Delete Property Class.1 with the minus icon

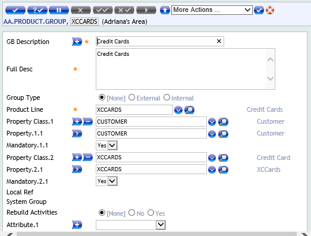[x=87, y=122]
